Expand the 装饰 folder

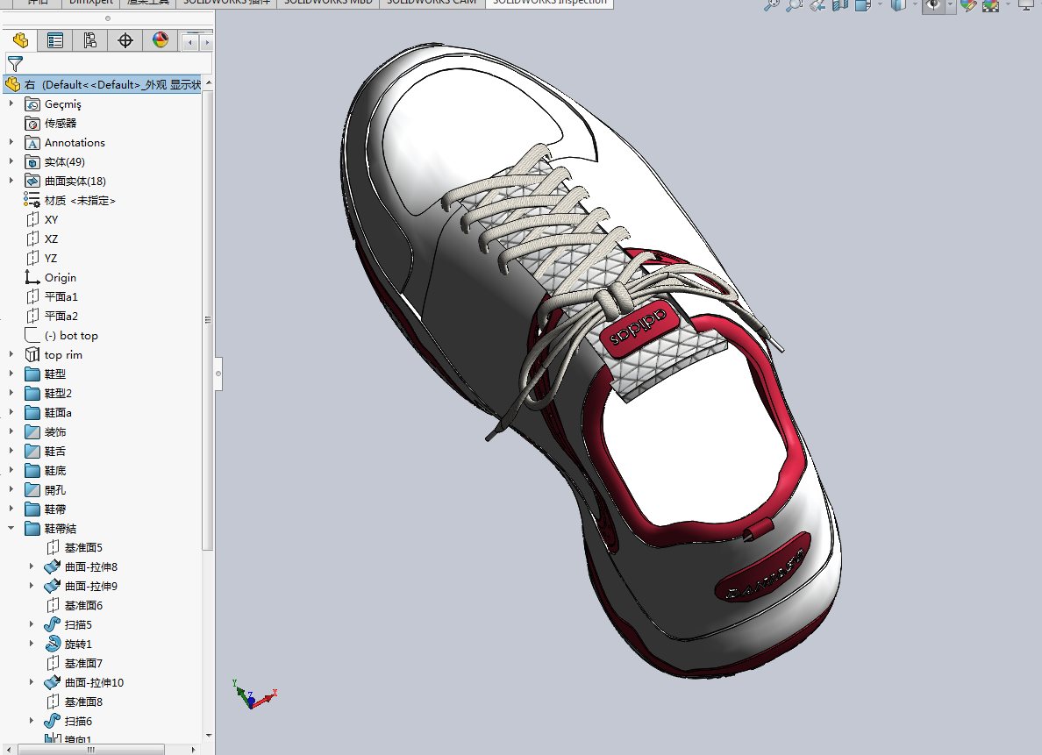click(x=11, y=431)
